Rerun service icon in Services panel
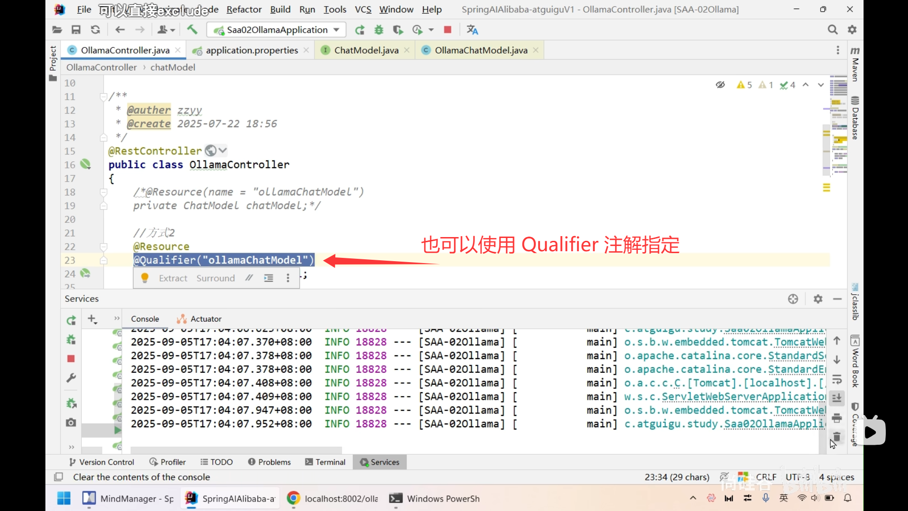Screen dimensions: 908x511 pyautogui.click(x=71, y=320)
